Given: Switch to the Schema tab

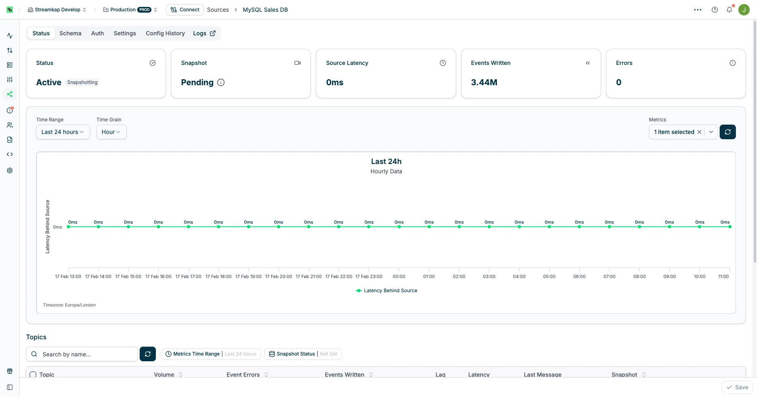Looking at the screenshot, I should point(70,33).
